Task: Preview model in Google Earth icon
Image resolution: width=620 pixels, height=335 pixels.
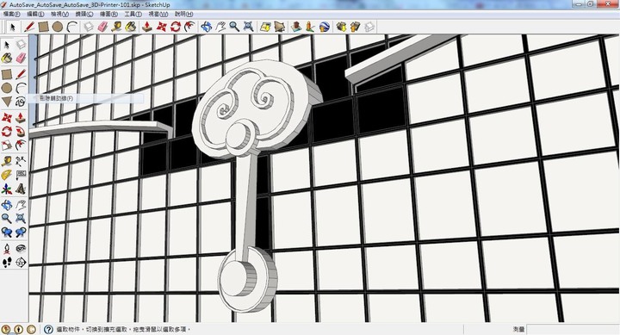Action: tap(325, 27)
